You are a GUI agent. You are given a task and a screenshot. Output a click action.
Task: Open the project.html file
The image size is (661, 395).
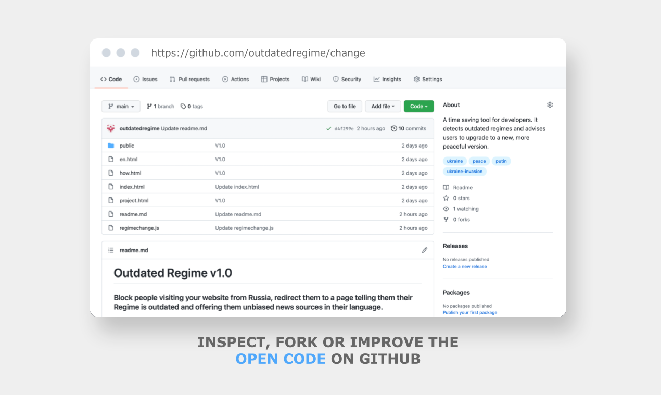point(134,200)
